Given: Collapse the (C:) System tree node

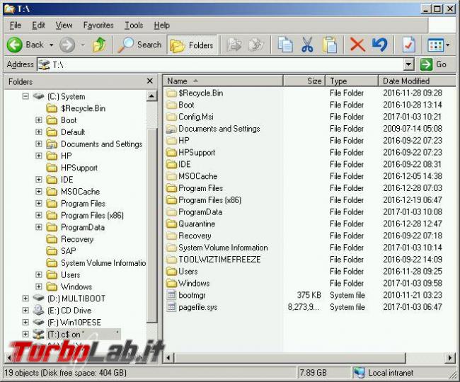Looking at the screenshot, I should (x=25, y=96).
